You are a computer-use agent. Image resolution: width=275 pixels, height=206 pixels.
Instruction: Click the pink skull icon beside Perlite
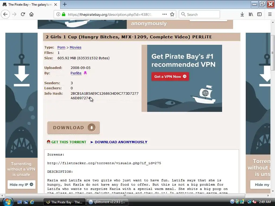click(x=85, y=73)
